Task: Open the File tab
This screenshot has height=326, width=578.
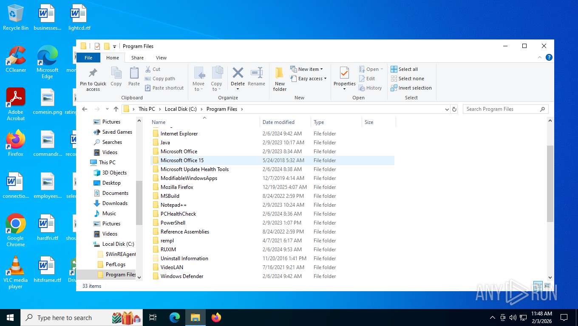Action: (88, 58)
